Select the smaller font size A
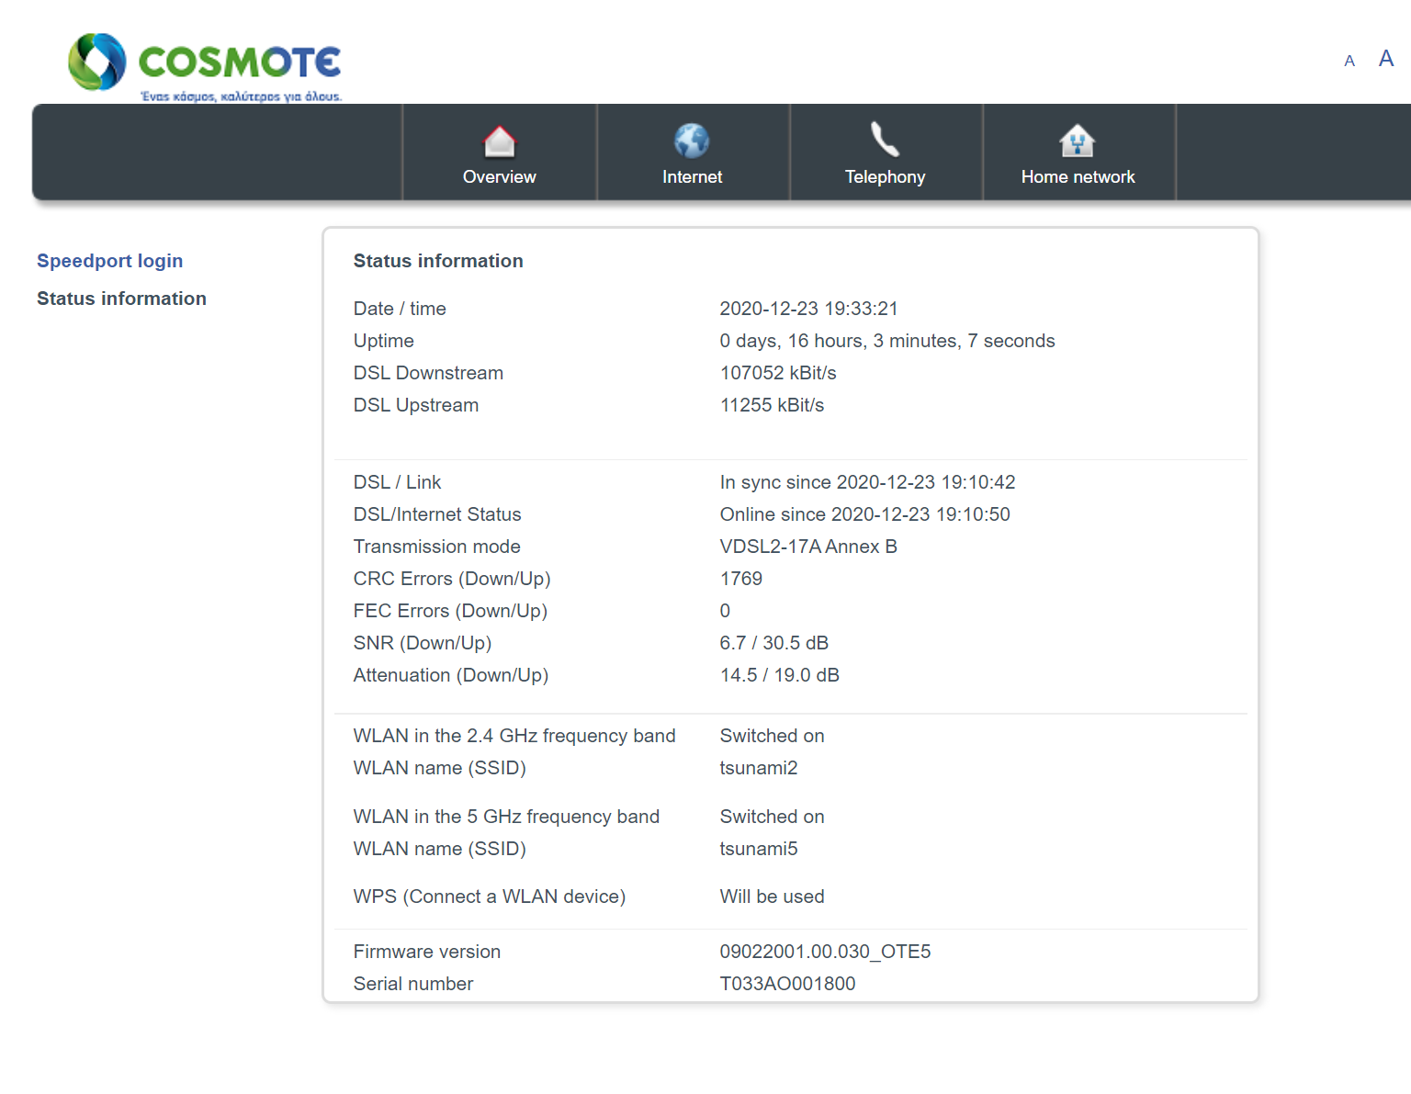 click(1349, 62)
